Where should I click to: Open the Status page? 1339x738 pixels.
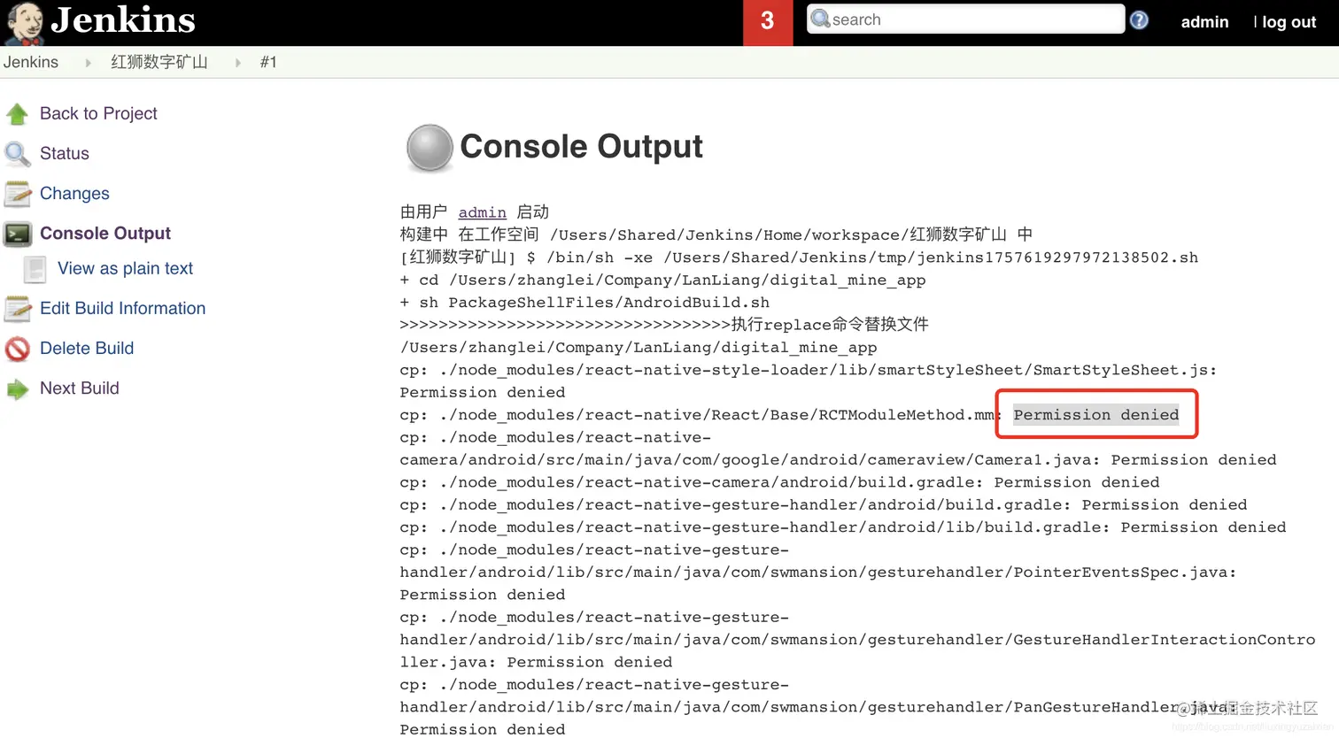click(x=65, y=153)
